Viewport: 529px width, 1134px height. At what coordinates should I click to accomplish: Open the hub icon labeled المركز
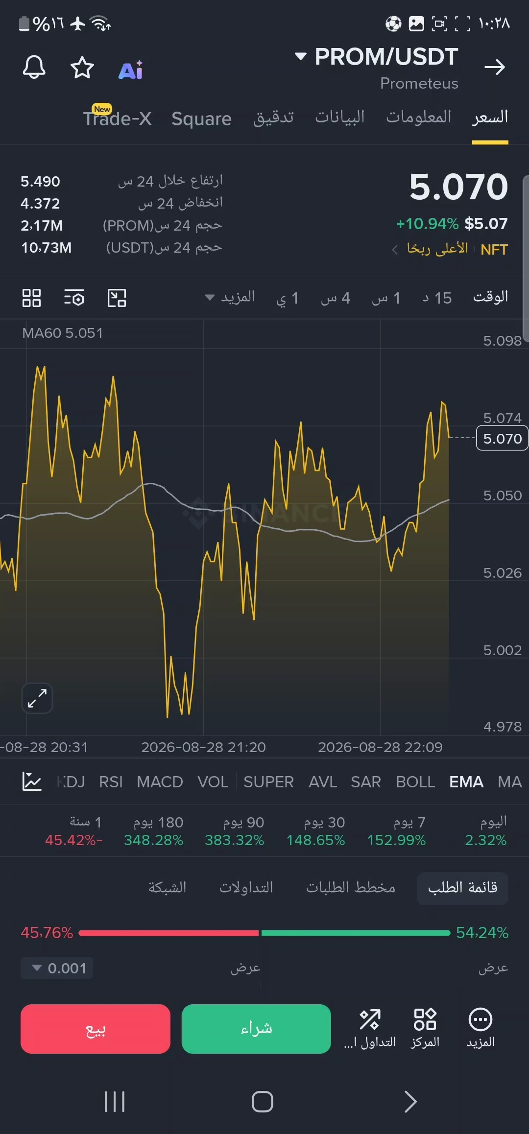(x=425, y=1028)
